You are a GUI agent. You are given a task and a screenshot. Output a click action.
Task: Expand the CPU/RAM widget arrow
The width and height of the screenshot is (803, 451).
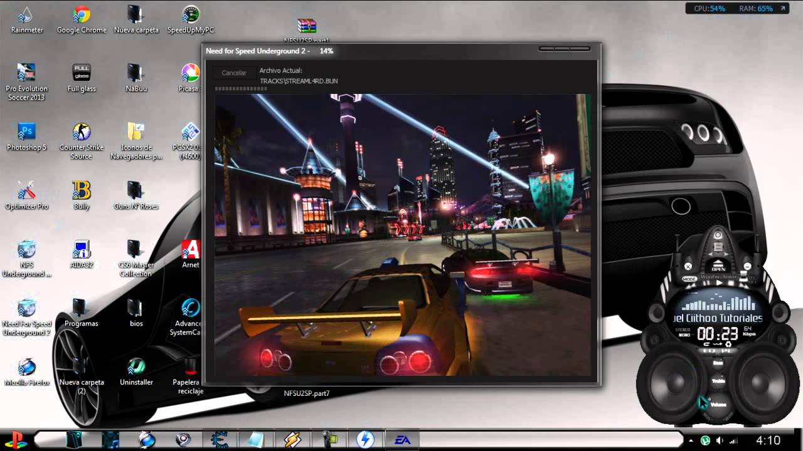[783, 9]
